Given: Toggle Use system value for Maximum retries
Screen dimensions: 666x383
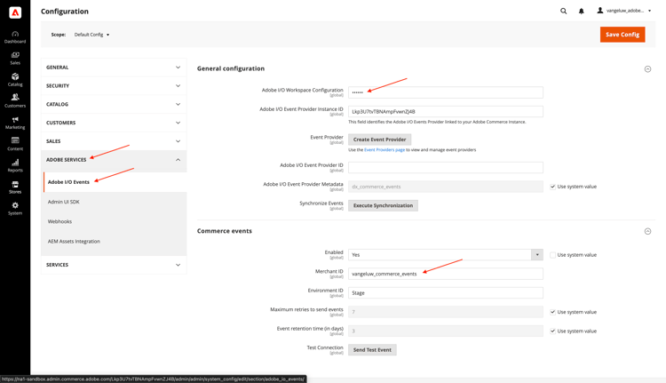Looking at the screenshot, I should coord(552,312).
